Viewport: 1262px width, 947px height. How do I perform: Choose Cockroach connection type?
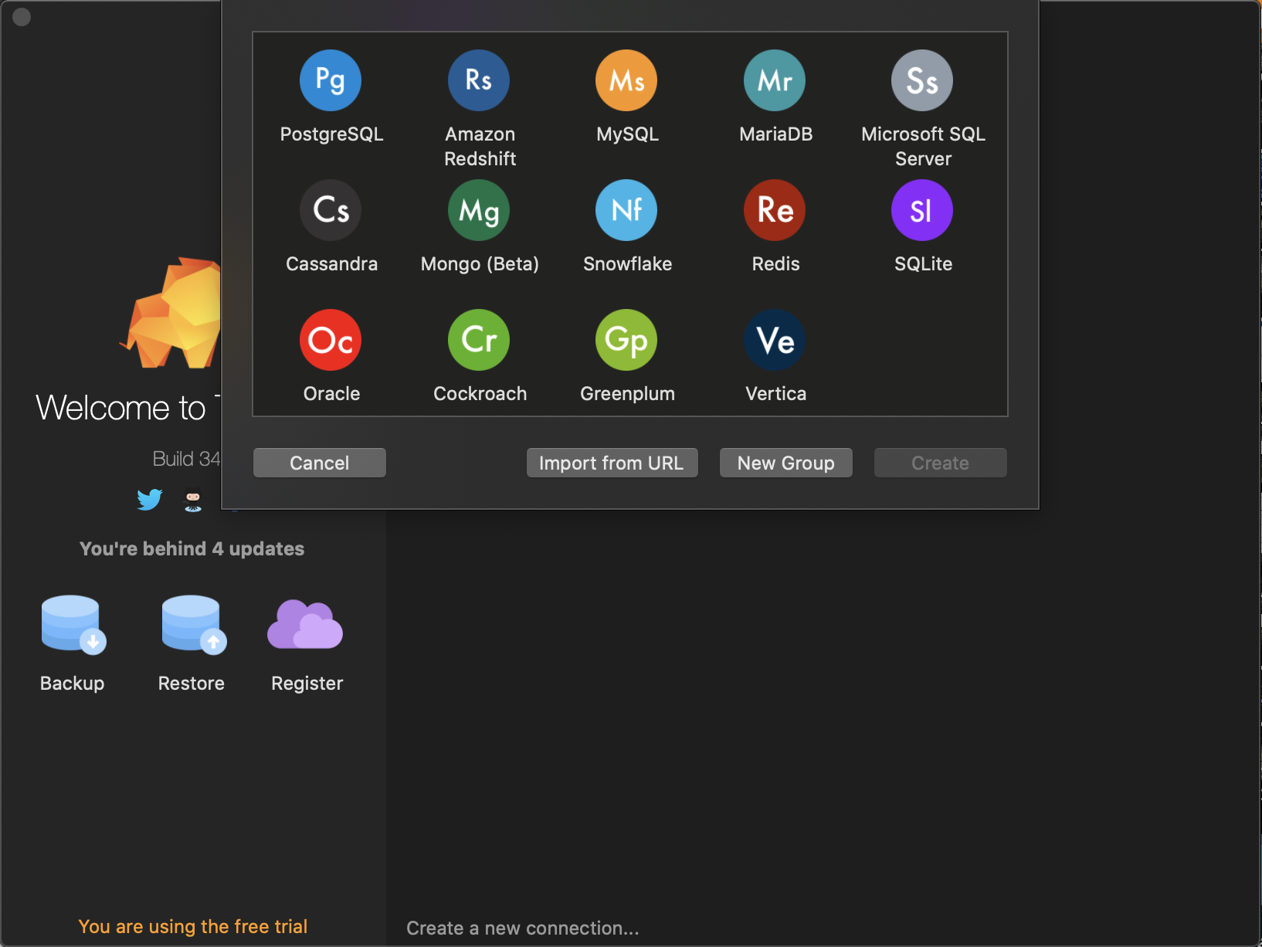(479, 340)
